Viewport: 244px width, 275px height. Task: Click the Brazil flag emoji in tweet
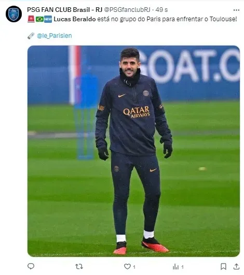(39, 19)
